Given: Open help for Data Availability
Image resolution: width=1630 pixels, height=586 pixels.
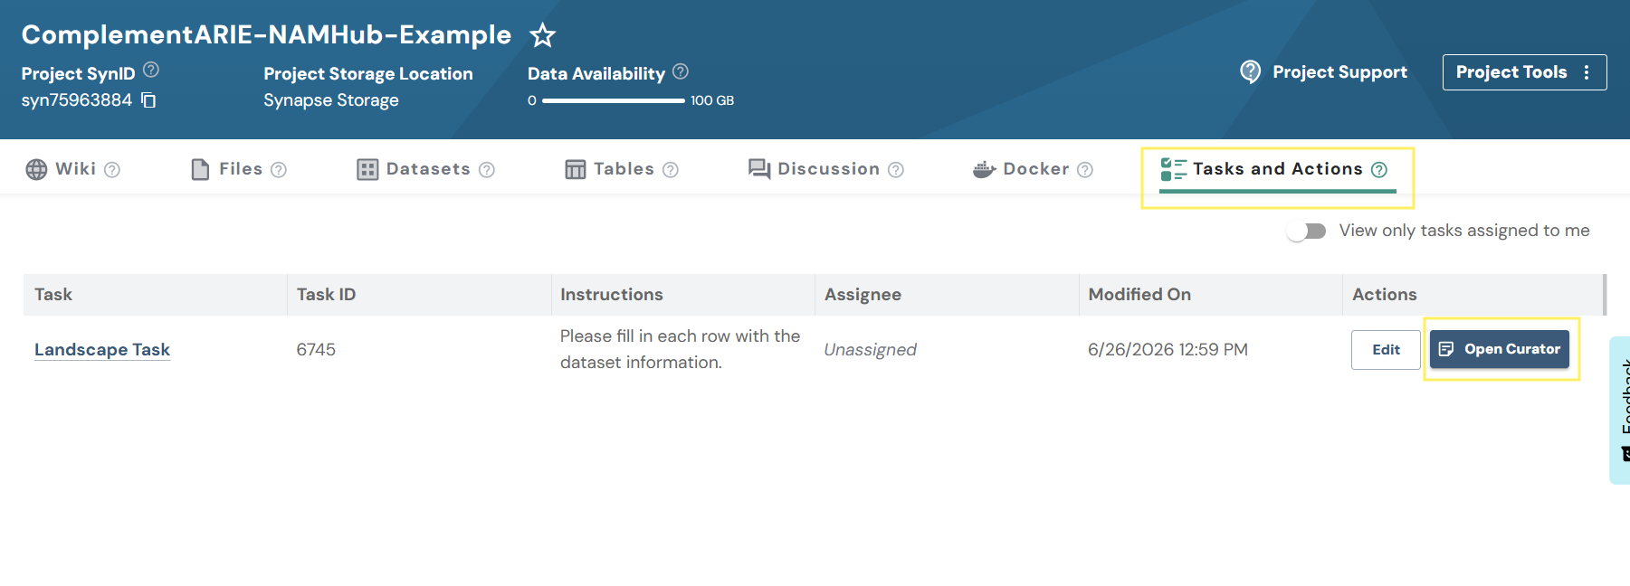Looking at the screenshot, I should tap(681, 71).
